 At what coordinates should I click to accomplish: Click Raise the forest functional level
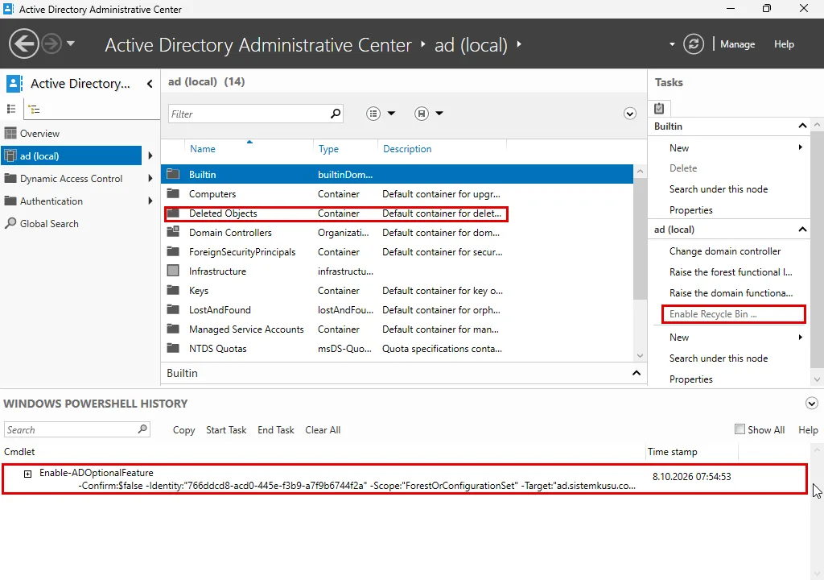[x=731, y=272]
